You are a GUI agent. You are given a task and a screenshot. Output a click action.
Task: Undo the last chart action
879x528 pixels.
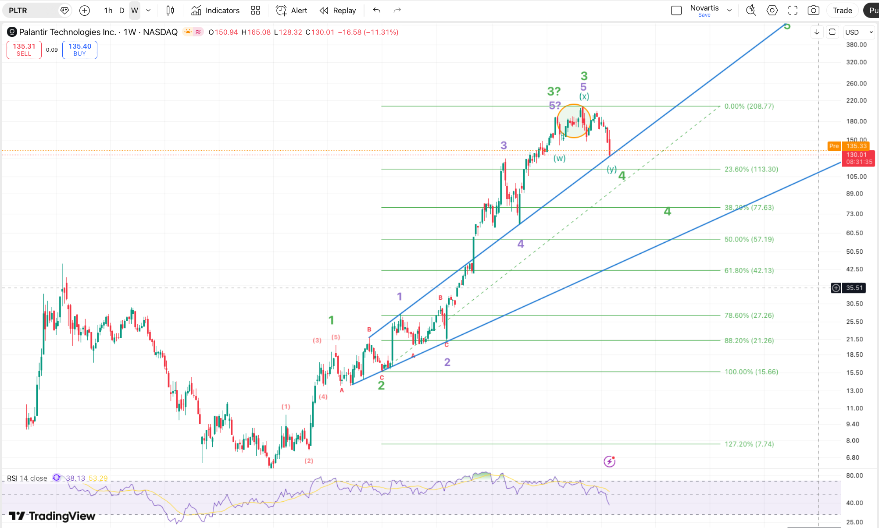click(376, 11)
